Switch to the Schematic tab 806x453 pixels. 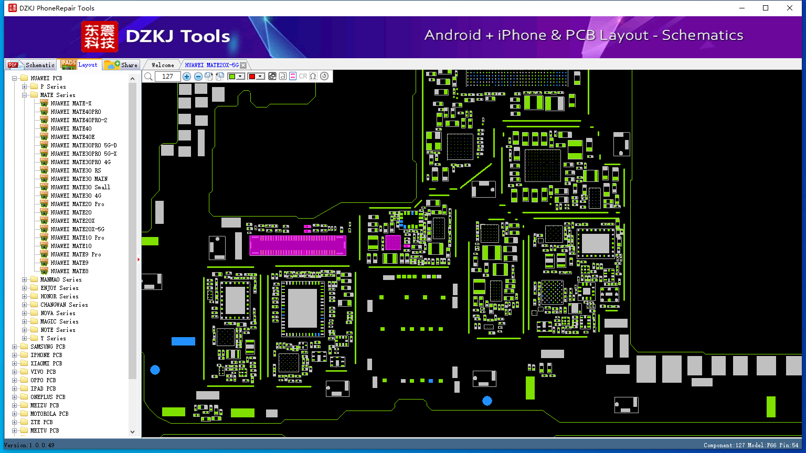click(x=31, y=65)
